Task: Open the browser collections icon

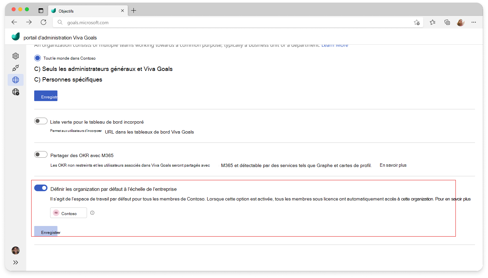Action: click(x=447, y=22)
